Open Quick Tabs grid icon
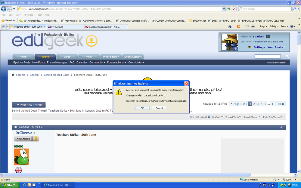This screenshot has width=301, height=188. pyautogui.click(x=4, y=27)
